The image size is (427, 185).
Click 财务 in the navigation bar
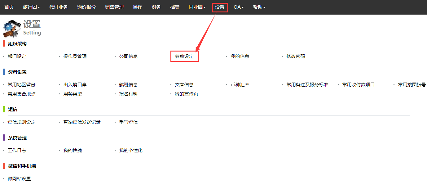[156, 7]
